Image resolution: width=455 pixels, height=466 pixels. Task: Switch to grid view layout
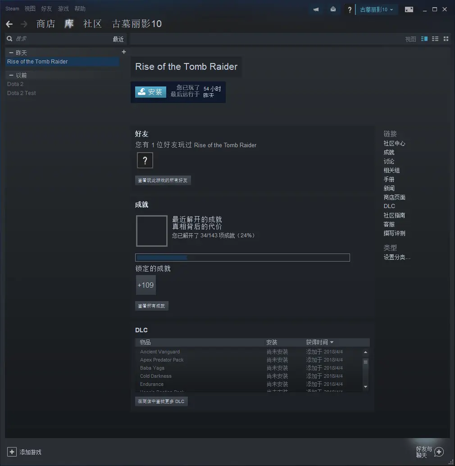click(446, 39)
